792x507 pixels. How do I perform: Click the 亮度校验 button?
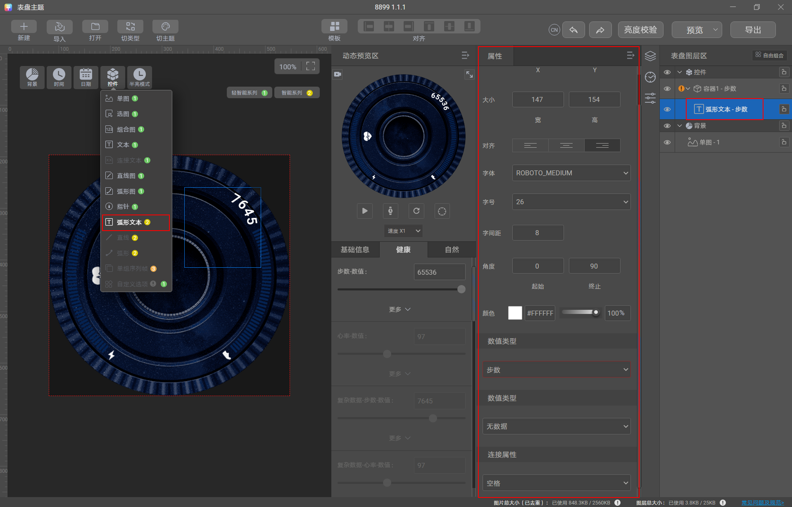[640, 30]
